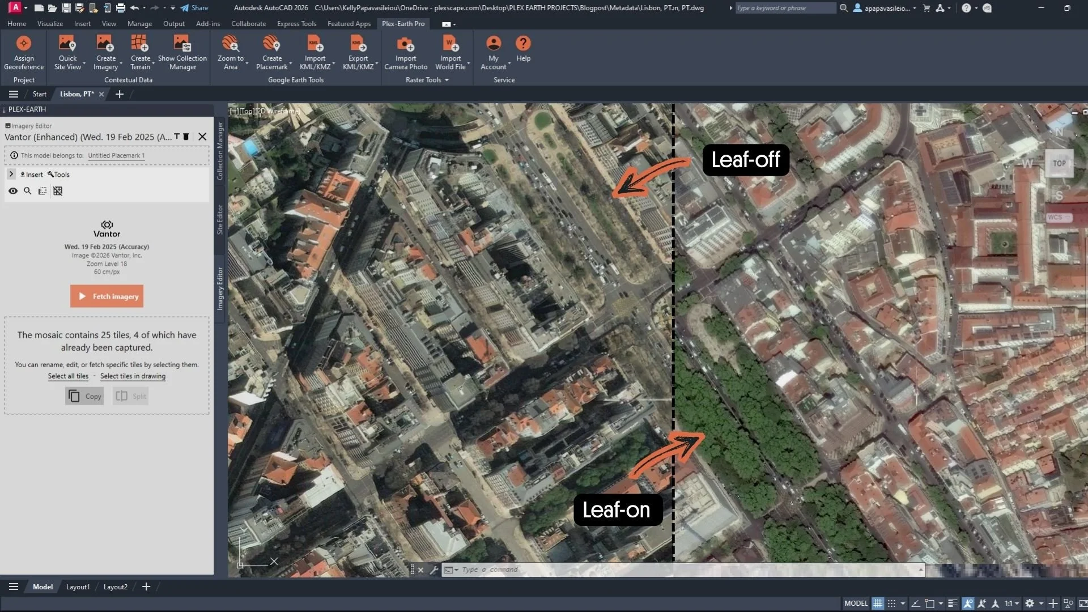Screen dimensions: 1088x612
Task: Open the Raster Tools dropdown
Action: [x=427, y=80]
